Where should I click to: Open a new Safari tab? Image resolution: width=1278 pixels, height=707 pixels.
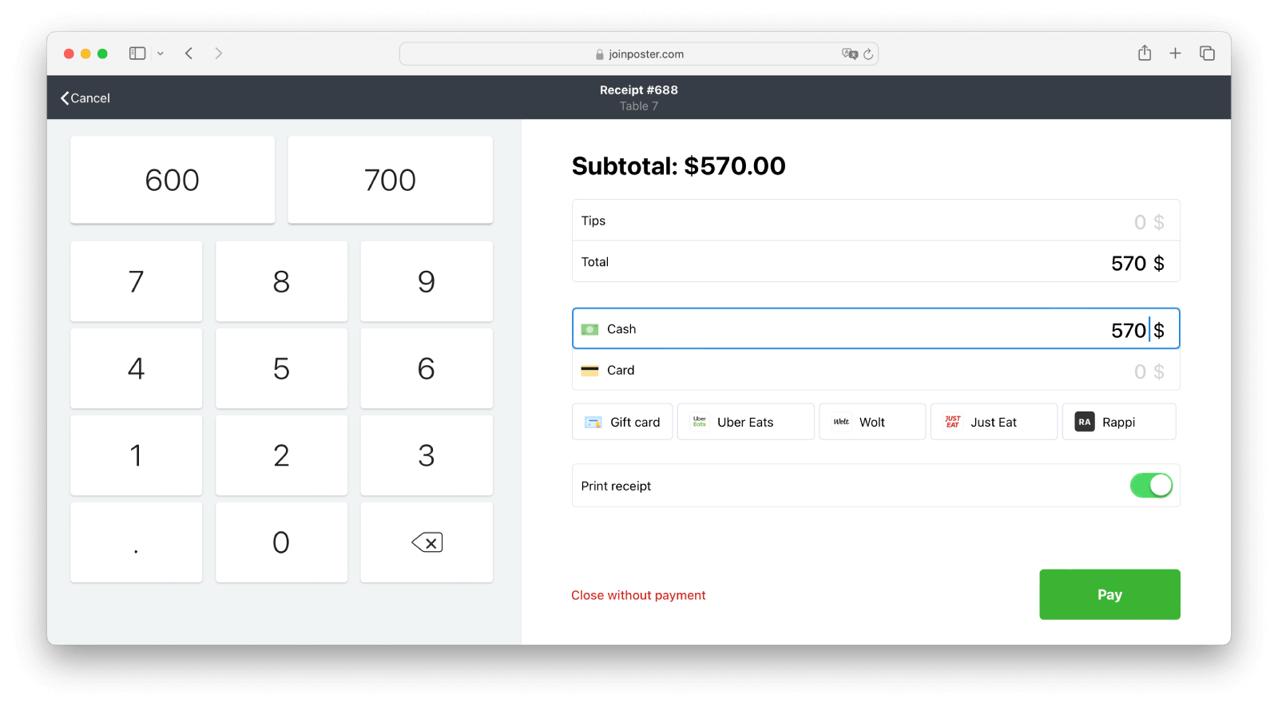click(x=1175, y=54)
